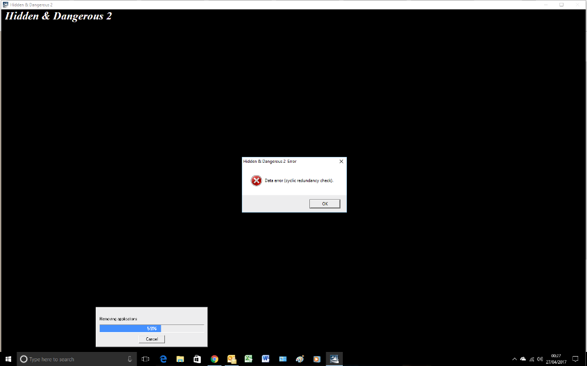Click the removal progress bar at 59%
Image resolution: width=587 pixels, height=366 pixels.
click(x=151, y=329)
